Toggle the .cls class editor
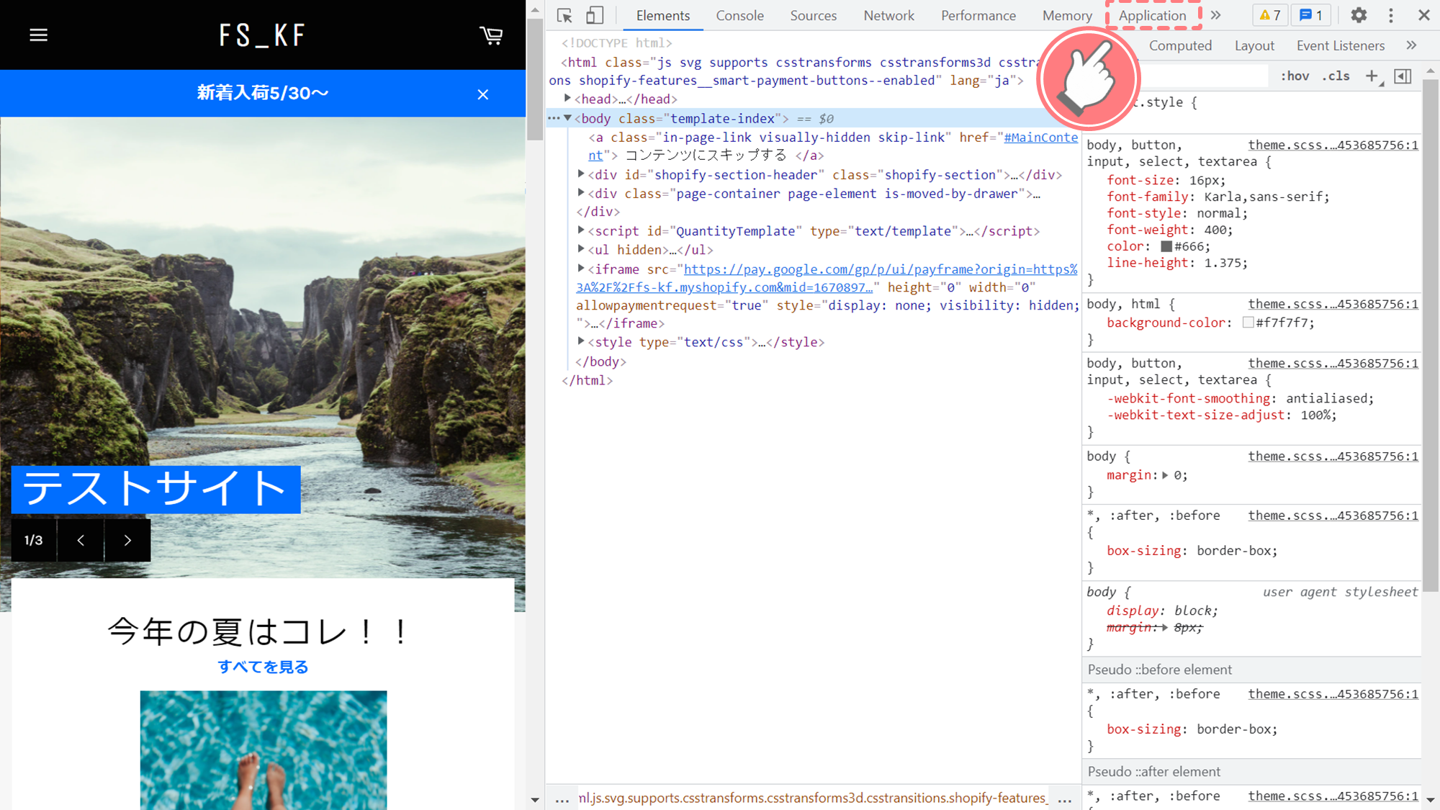This screenshot has width=1440, height=810. point(1336,76)
